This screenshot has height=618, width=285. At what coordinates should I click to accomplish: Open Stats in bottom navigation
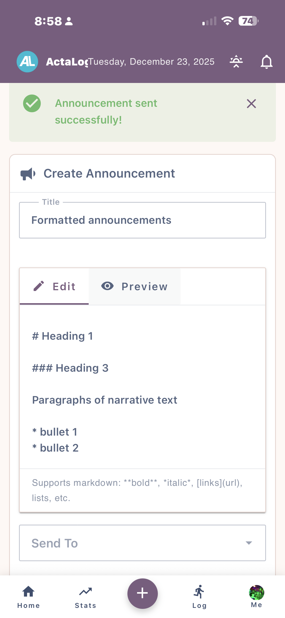click(x=85, y=597)
